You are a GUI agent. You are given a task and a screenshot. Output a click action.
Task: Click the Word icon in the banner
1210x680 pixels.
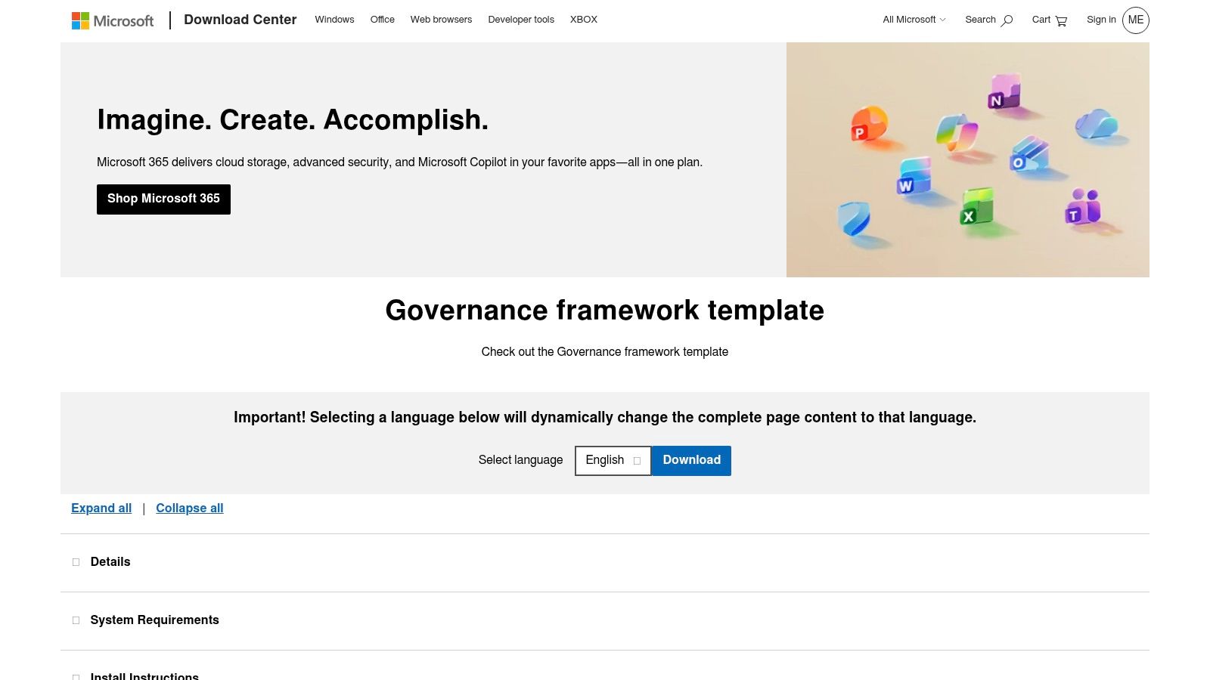click(914, 177)
